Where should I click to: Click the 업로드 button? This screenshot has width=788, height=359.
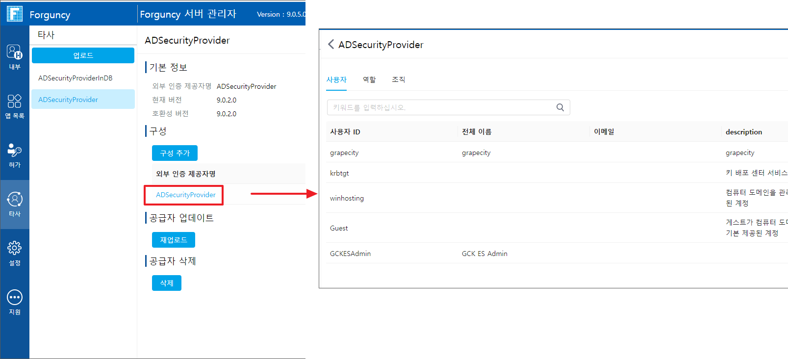point(83,55)
